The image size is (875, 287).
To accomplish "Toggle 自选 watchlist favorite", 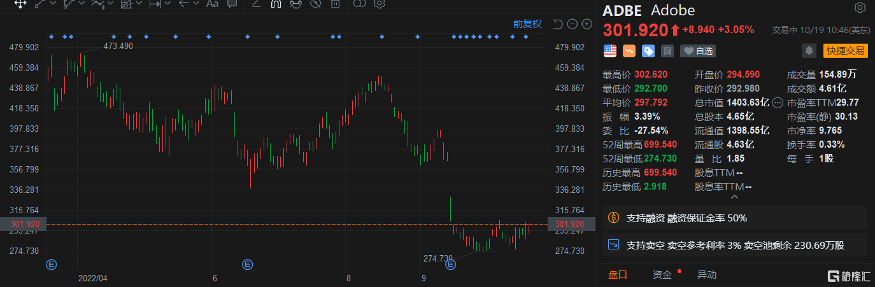I will (x=698, y=51).
